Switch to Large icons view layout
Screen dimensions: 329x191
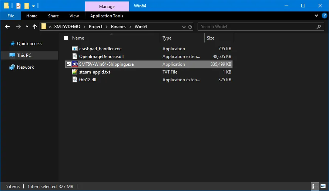click(323, 186)
